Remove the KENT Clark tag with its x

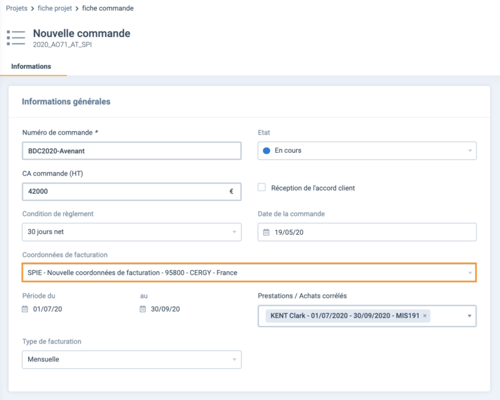(424, 315)
